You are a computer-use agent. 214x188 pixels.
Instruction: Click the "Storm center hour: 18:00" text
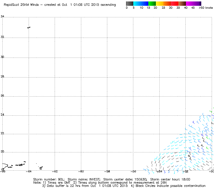pyautogui.click(x=170, y=179)
